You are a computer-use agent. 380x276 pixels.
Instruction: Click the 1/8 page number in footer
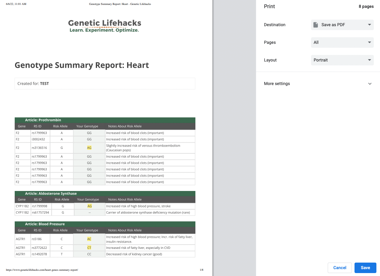[x=201, y=270]
